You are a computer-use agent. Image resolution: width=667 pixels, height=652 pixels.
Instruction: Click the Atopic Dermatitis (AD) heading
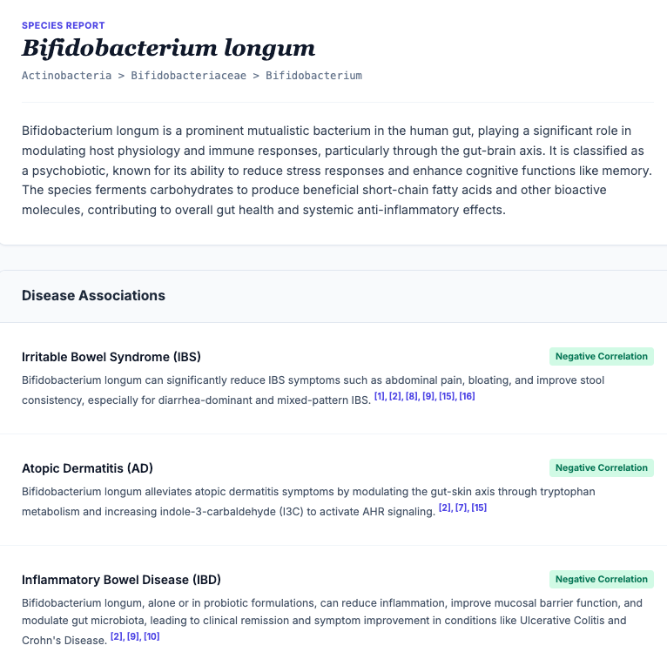[87, 468]
